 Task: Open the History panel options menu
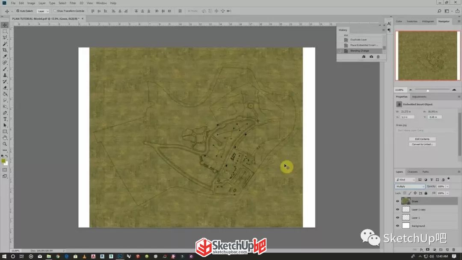point(383,30)
